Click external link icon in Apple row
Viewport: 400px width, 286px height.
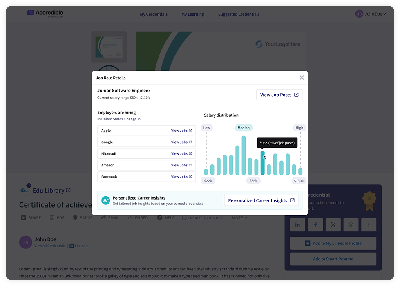(x=190, y=130)
